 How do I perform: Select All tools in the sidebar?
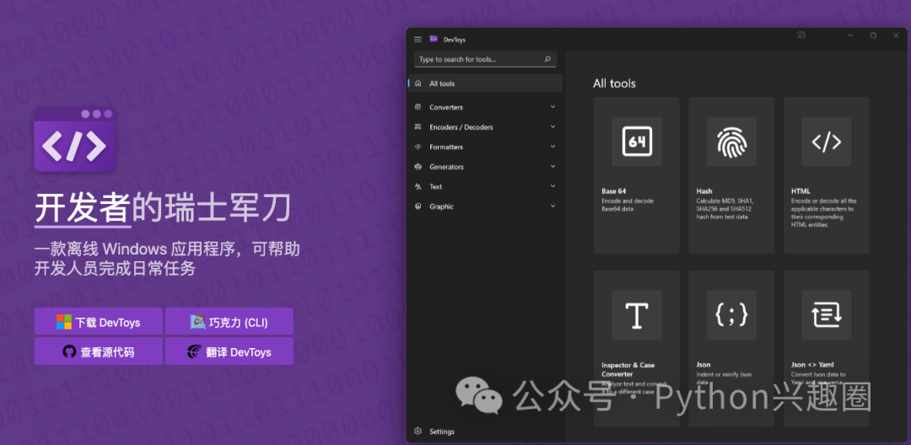point(486,83)
